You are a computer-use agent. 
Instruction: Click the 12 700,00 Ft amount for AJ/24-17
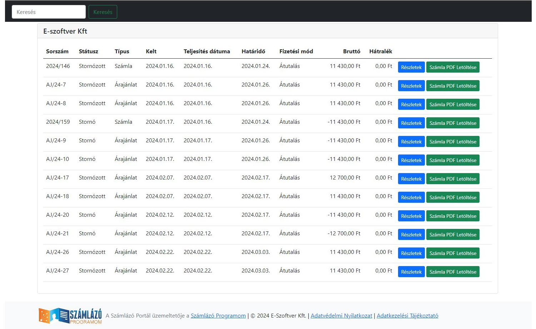pyautogui.click(x=345, y=178)
